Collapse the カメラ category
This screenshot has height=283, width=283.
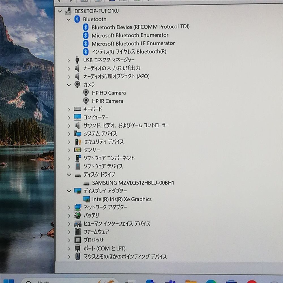pyautogui.click(x=69, y=85)
